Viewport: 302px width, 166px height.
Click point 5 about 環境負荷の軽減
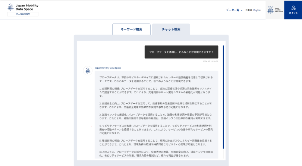click(156, 142)
